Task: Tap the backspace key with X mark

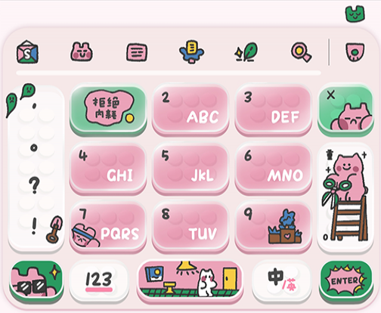Action: [345, 110]
